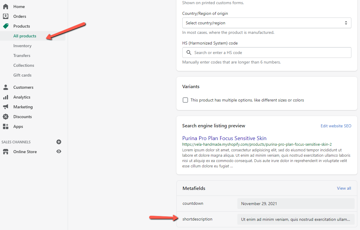Click the Customers person icon
Screen dimensions: 360x230
pos(6,87)
